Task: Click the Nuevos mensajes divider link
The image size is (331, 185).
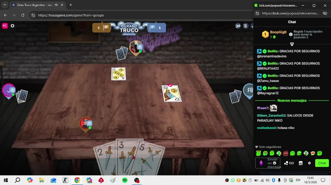Action: [292, 100]
